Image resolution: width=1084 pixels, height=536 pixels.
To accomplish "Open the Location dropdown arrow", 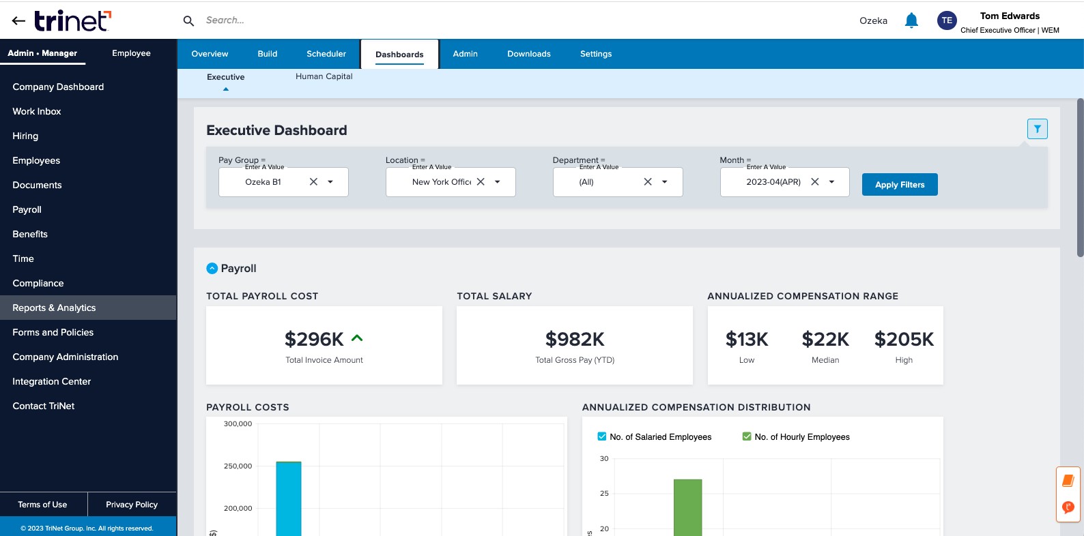I will click(498, 182).
